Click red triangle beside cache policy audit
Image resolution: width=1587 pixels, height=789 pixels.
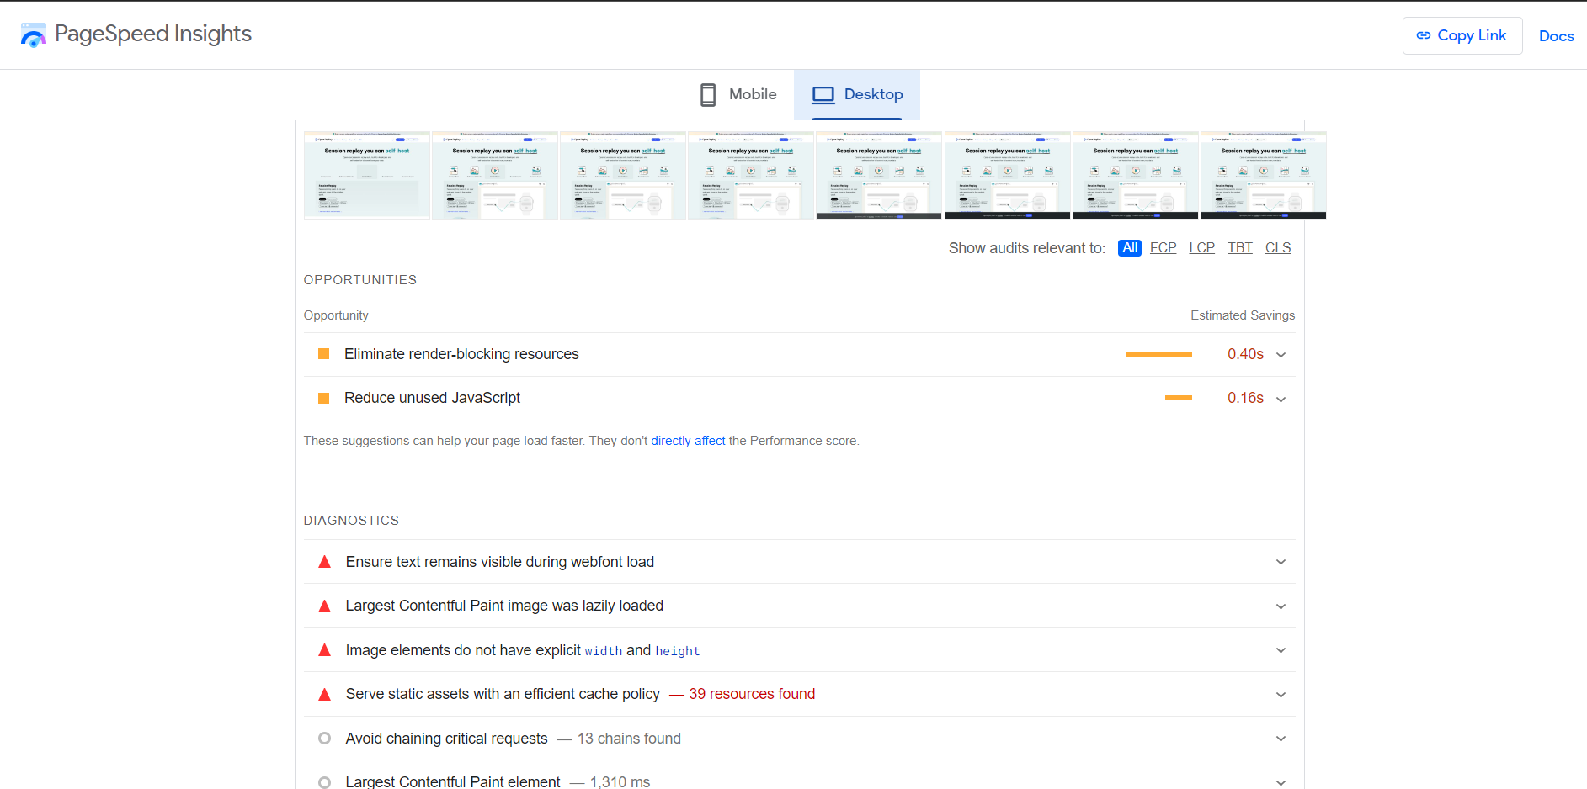[324, 694]
